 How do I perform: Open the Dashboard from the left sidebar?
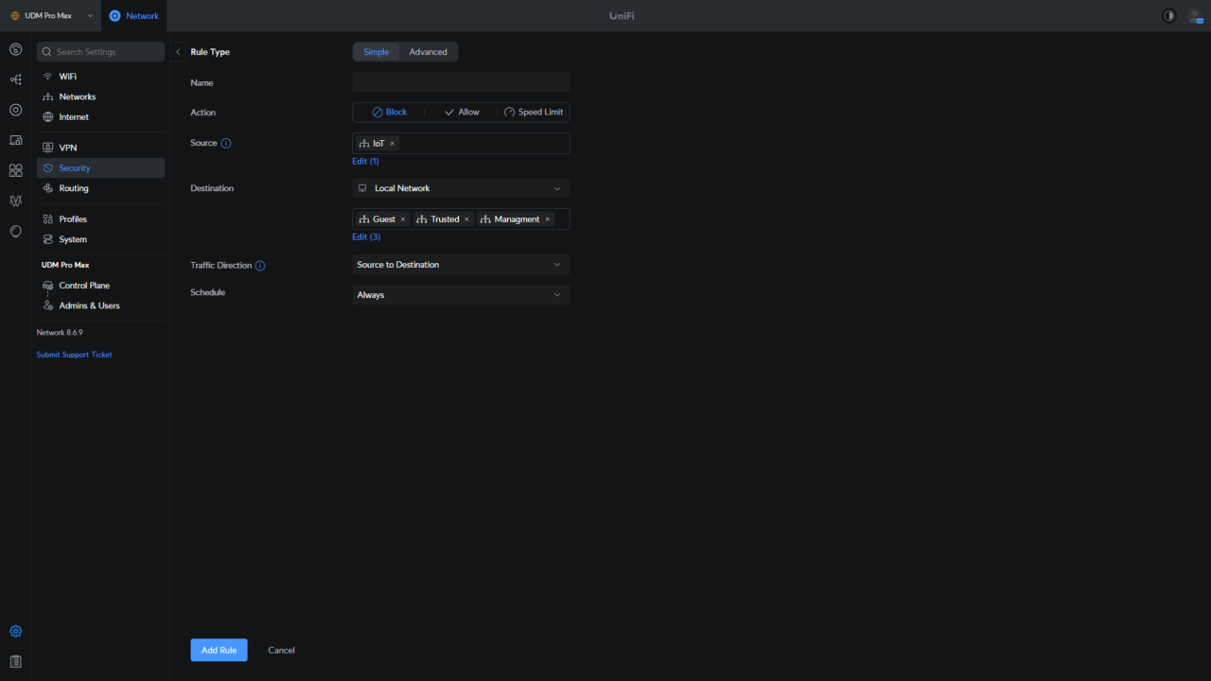tap(15, 48)
